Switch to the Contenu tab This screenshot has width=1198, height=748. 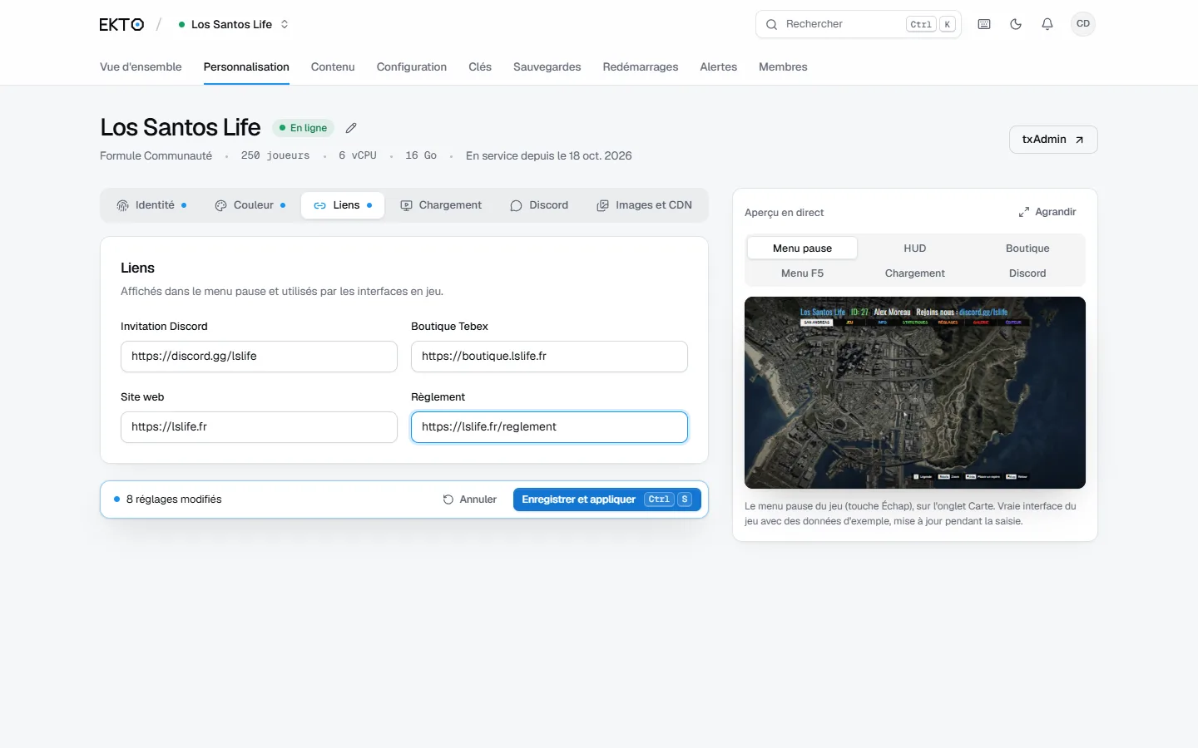(333, 66)
